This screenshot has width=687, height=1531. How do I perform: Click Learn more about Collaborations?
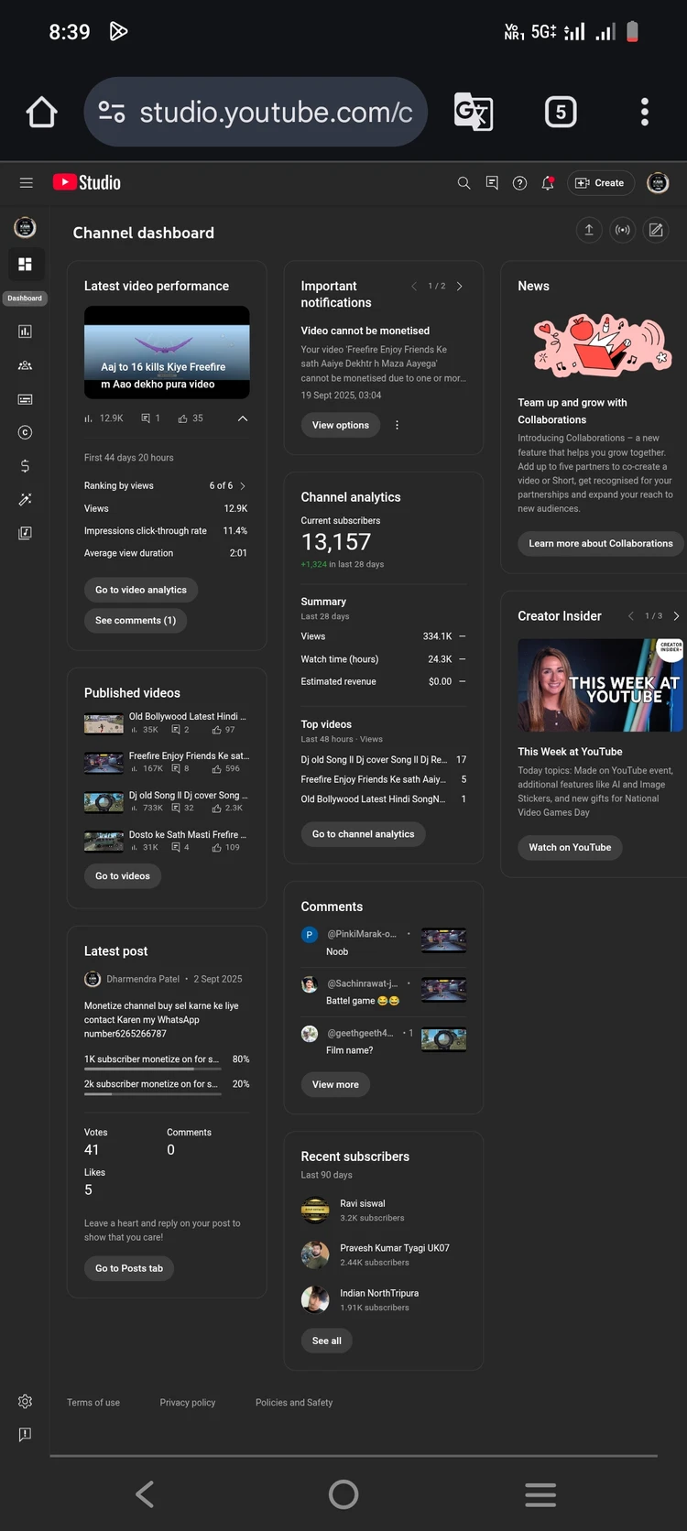pos(601,543)
